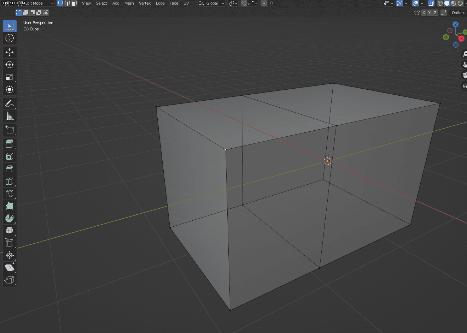Switch perspective/orthographic grid icon
Viewport: 467px width, 333px height.
coord(465,86)
